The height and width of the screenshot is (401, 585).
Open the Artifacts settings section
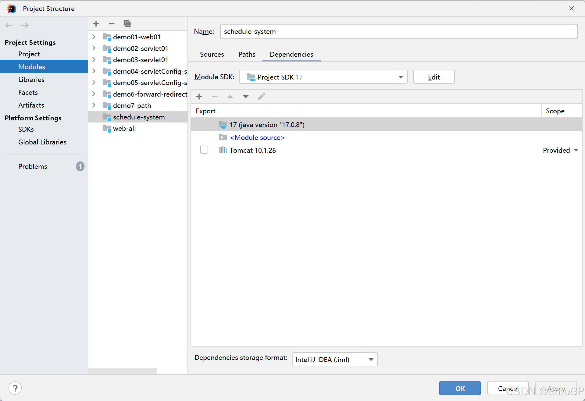(x=31, y=105)
